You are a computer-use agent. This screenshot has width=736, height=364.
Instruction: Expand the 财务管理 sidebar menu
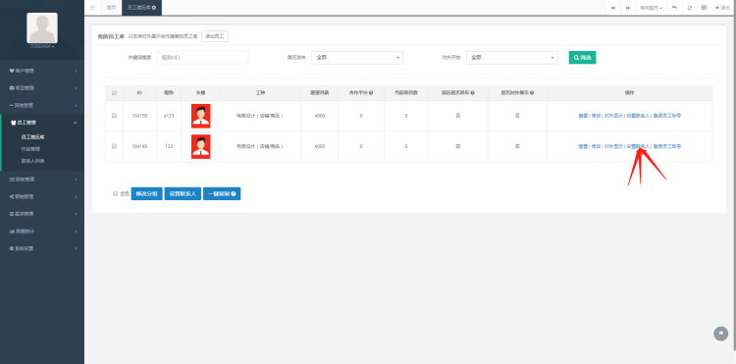(x=42, y=180)
